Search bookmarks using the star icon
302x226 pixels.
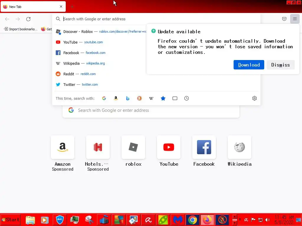[x=163, y=98]
